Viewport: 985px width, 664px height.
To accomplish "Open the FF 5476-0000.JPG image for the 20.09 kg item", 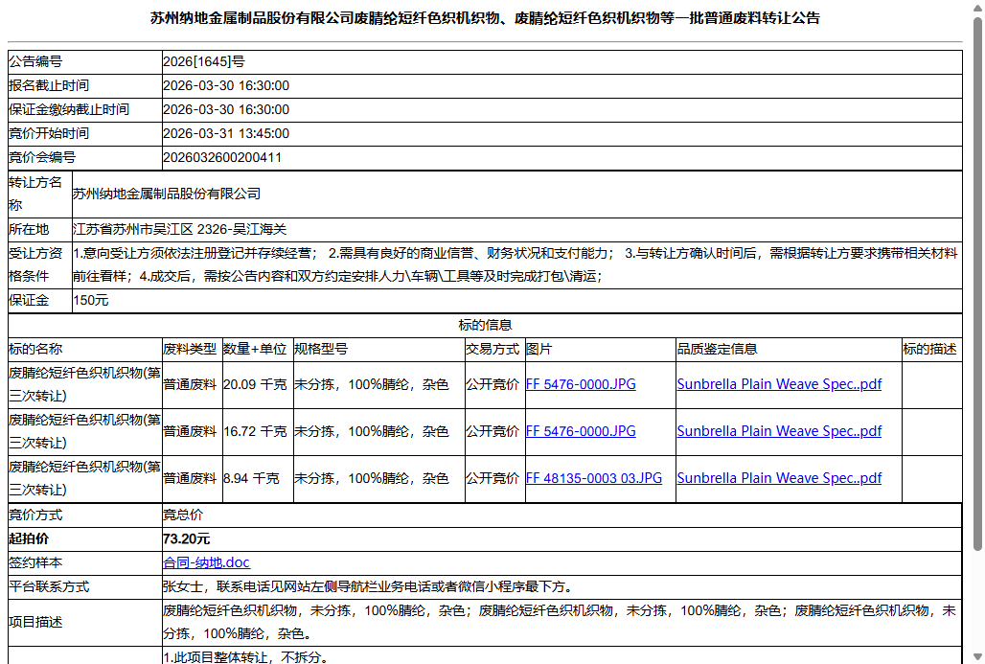I will (x=581, y=383).
